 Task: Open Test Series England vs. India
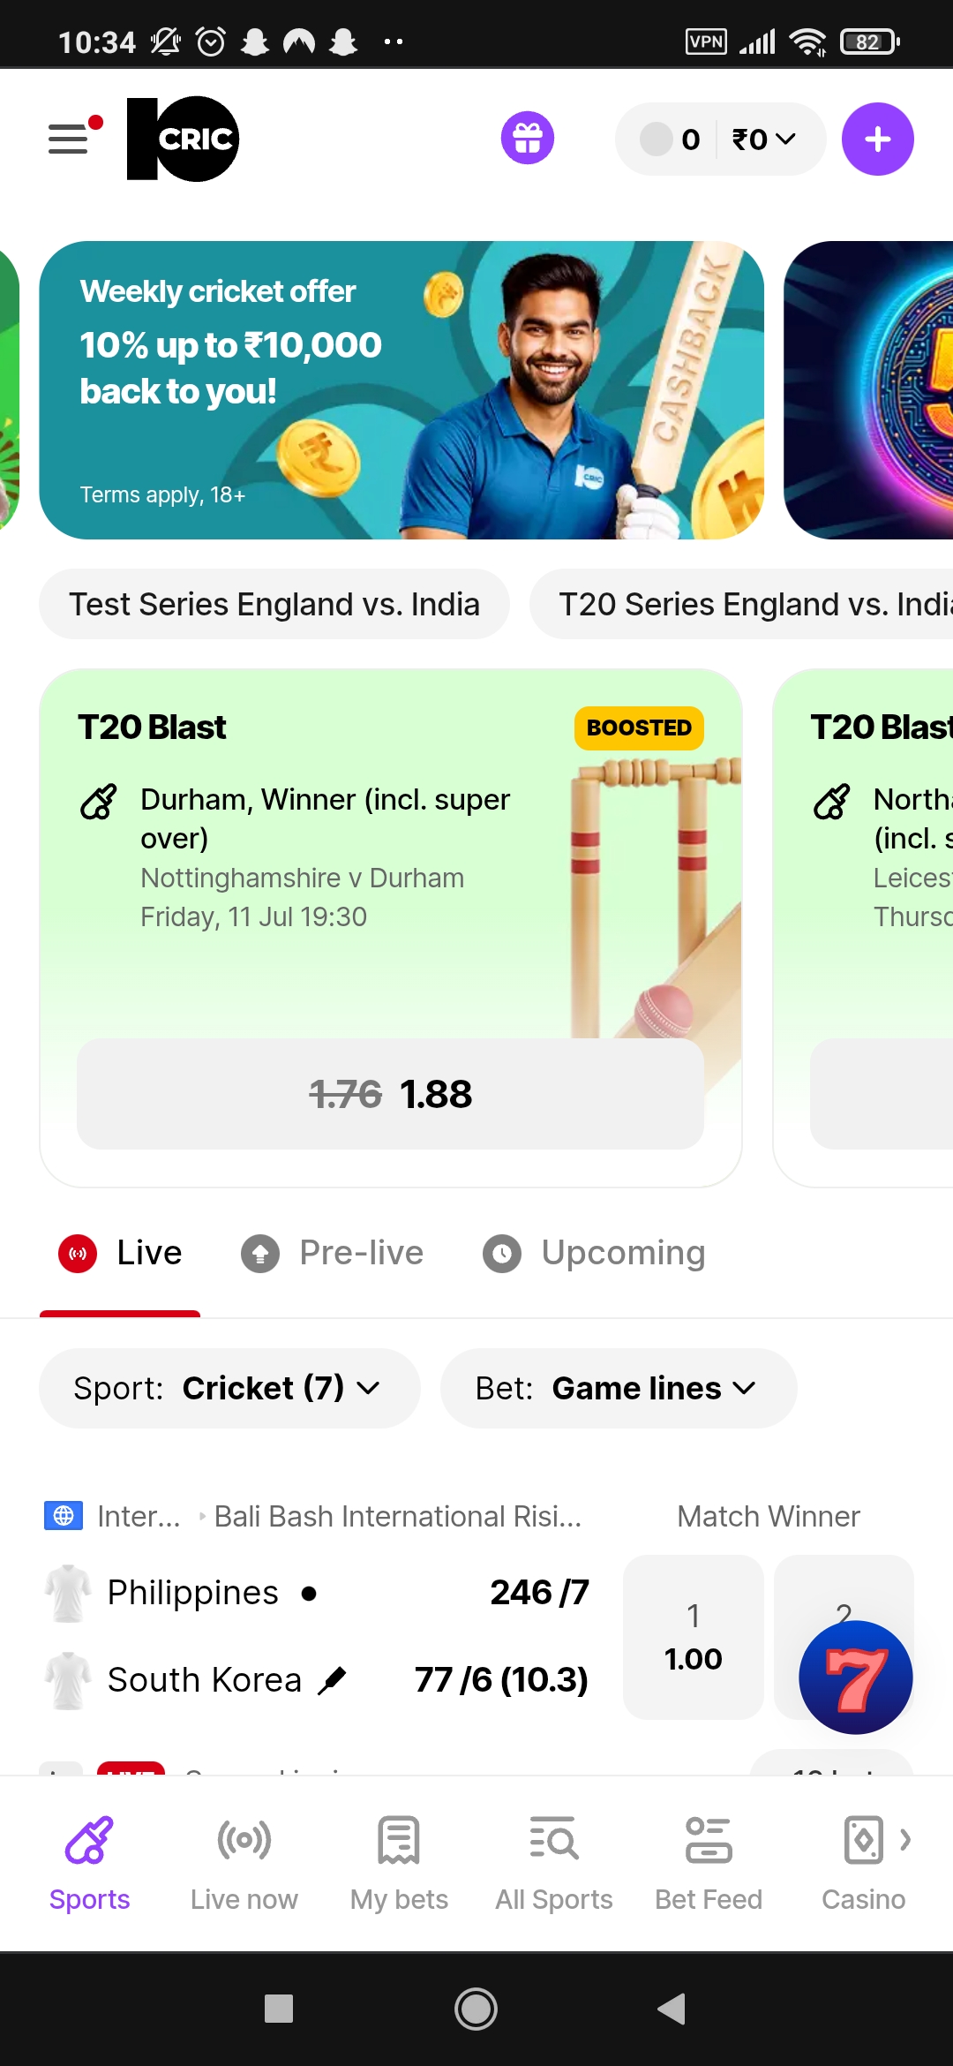[274, 604]
